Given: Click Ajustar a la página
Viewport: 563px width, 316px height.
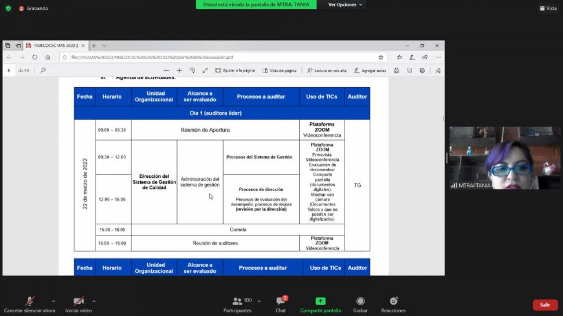Looking at the screenshot, I should tap(235, 70).
